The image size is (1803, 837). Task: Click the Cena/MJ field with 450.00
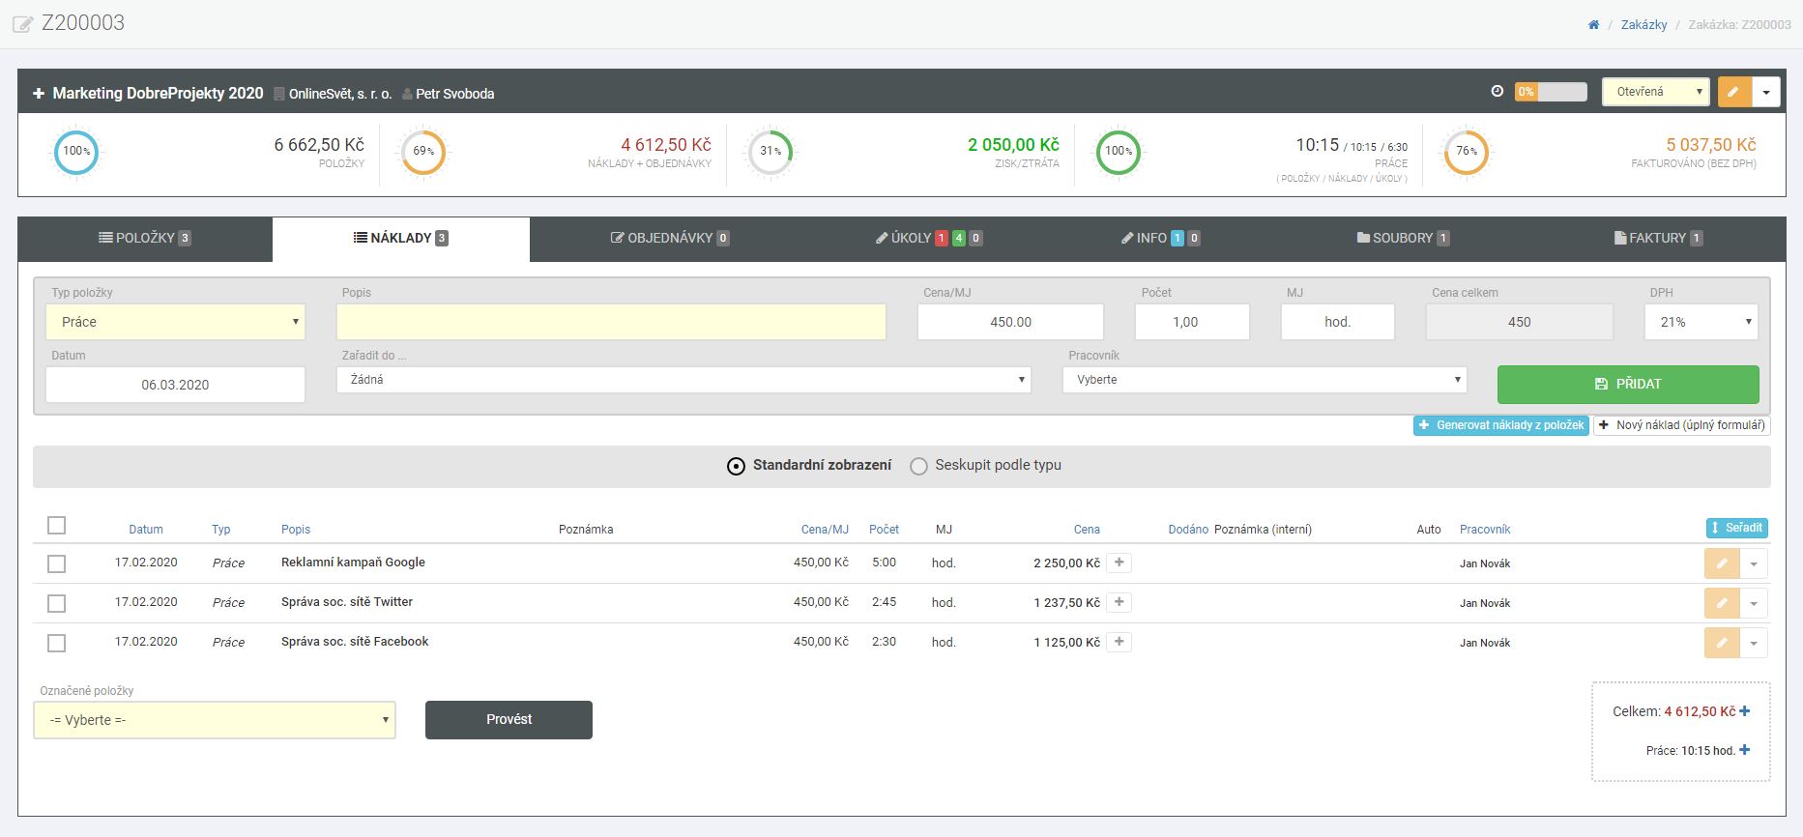[1010, 322]
